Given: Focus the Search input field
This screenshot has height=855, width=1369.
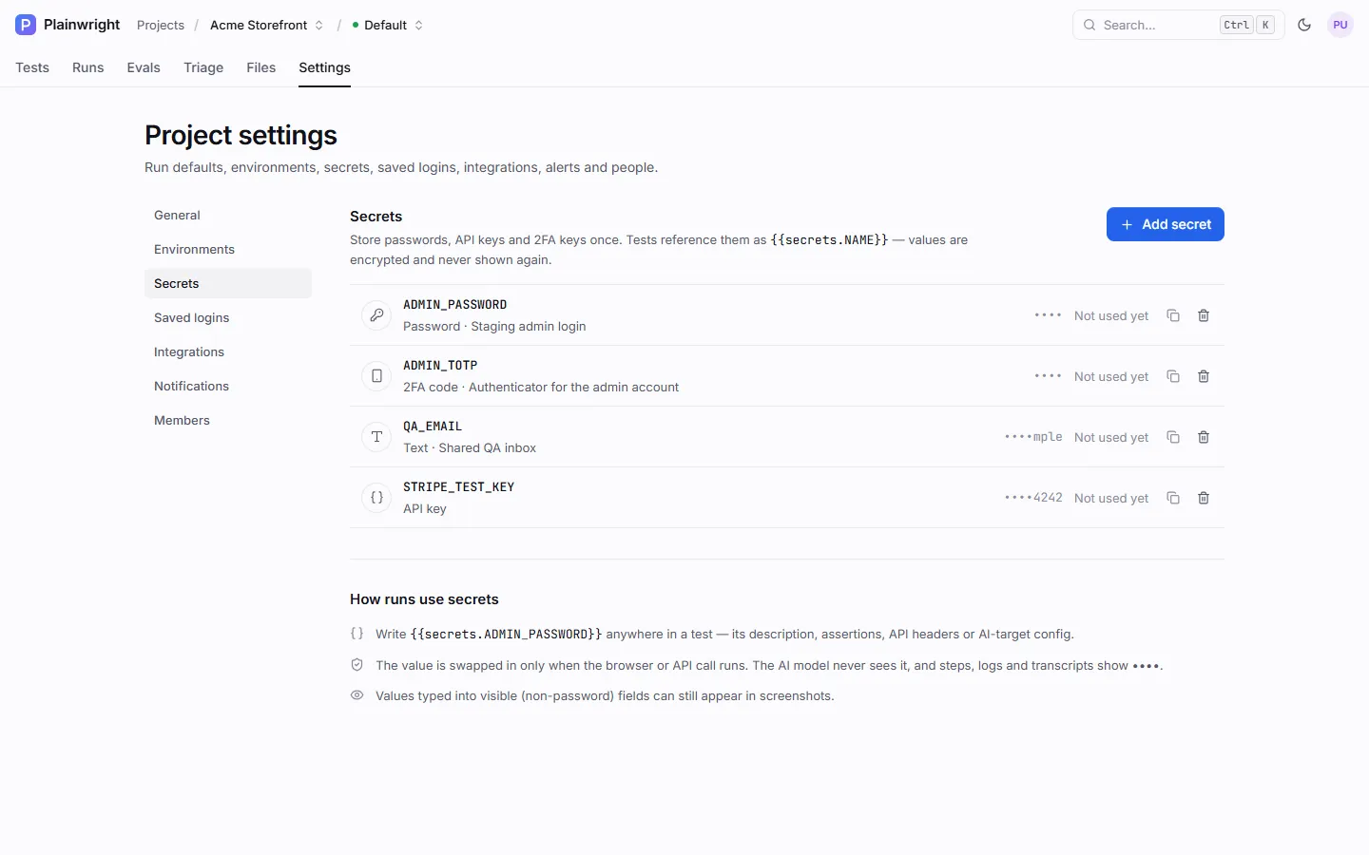Looking at the screenshot, I should tap(1178, 25).
